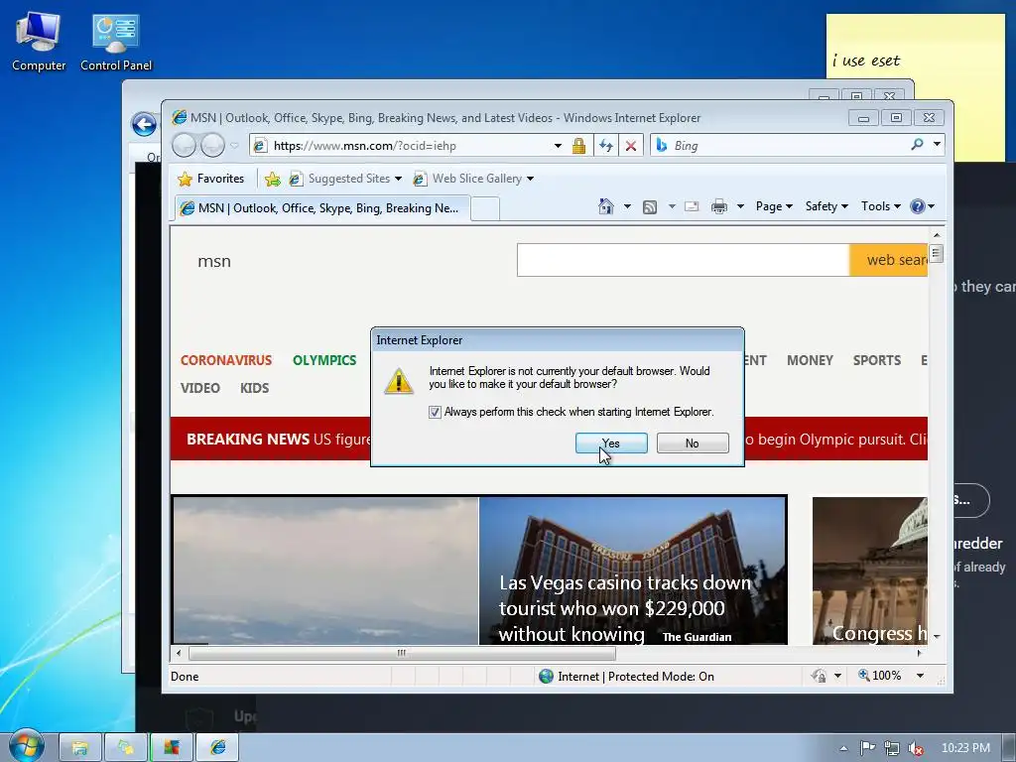The image size is (1016, 762).
Task: Click the taskbar clock 10:23 PM
Action: click(x=965, y=748)
